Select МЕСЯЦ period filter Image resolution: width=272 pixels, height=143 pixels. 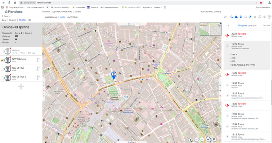(x=22, y=20)
